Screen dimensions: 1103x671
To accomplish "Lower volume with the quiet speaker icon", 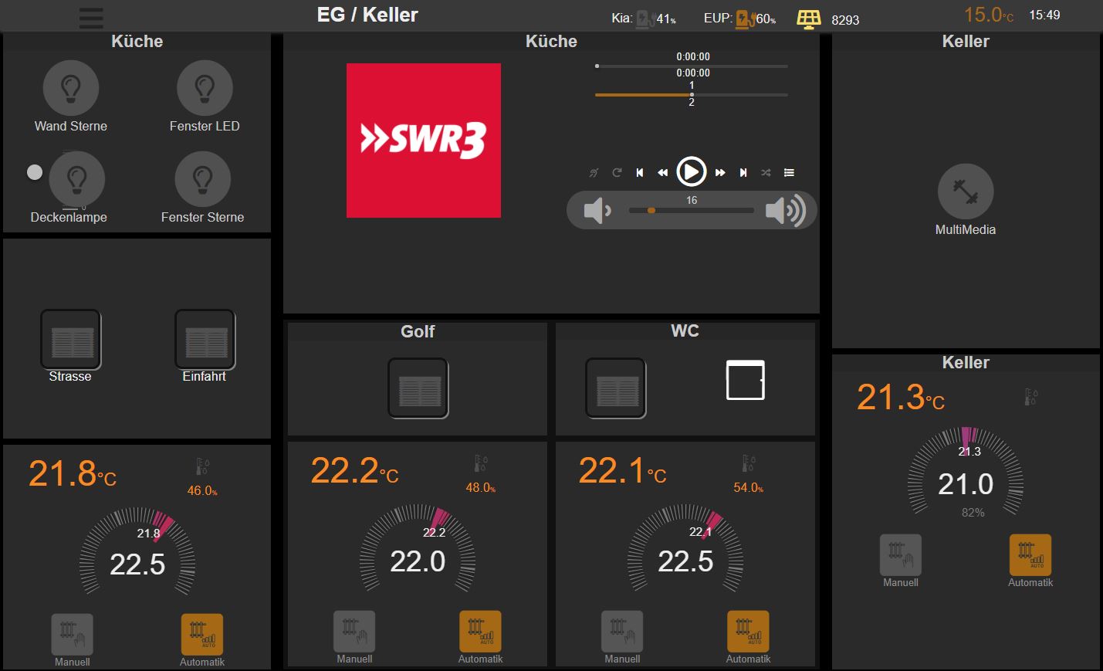I will coord(597,210).
